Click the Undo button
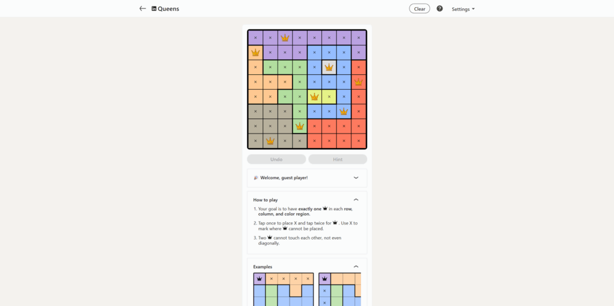The image size is (614, 306). coord(276,159)
